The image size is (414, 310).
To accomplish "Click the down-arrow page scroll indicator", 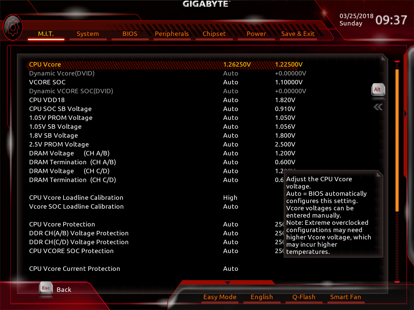I will 228,283.
